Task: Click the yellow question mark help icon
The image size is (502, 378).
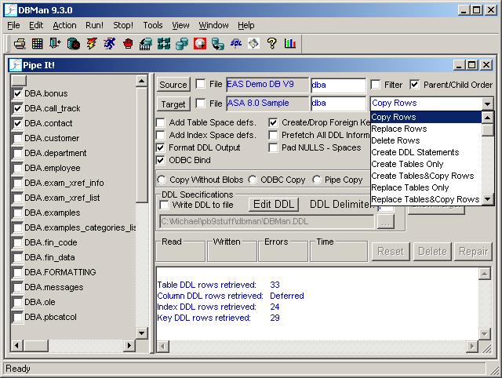Action: click(x=272, y=43)
